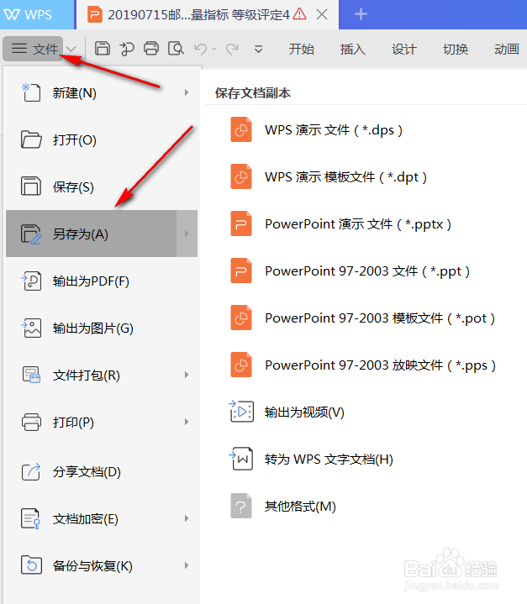Viewport: 527px width, 604px height.
Task: Expand the dropdown arrow next to 文件
Action: [x=71, y=49]
